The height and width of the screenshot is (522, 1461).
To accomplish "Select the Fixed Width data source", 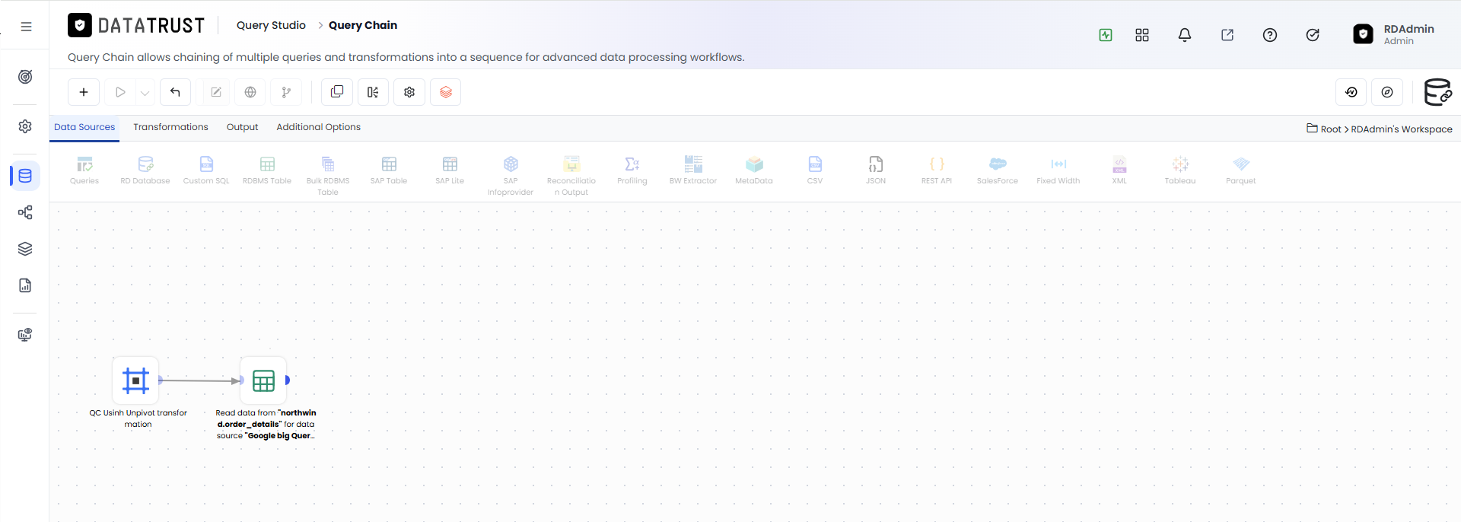I will pos(1058,170).
